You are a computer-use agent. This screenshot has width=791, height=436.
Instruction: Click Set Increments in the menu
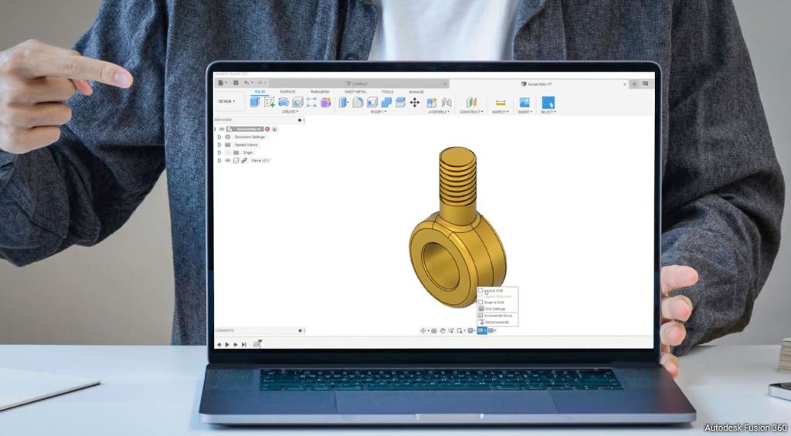coord(497,322)
